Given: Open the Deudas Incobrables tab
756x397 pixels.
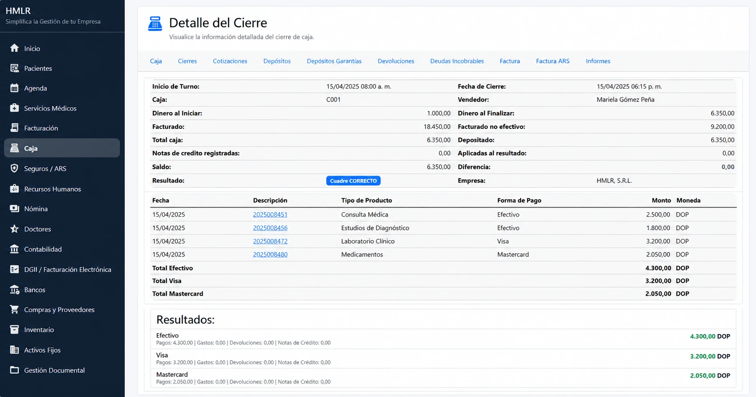Looking at the screenshot, I should tap(457, 61).
